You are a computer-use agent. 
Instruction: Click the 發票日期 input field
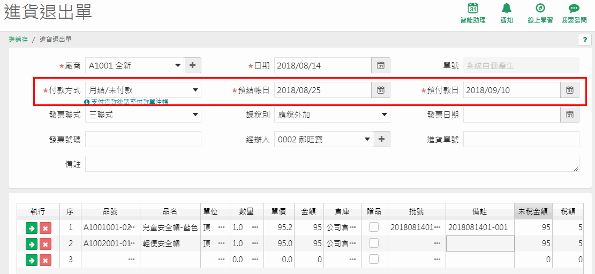(x=512, y=115)
